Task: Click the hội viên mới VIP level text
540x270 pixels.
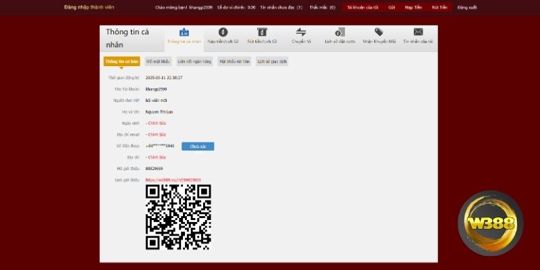Action: (x=157, y=101)
